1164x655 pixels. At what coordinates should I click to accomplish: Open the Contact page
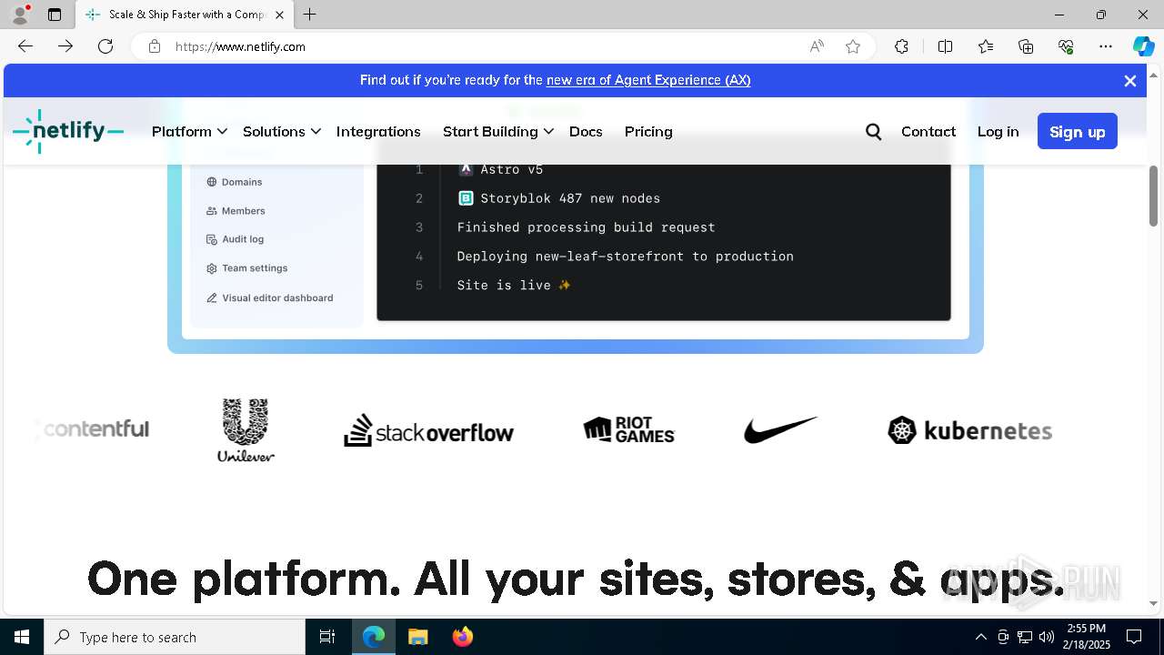point(928,132)
